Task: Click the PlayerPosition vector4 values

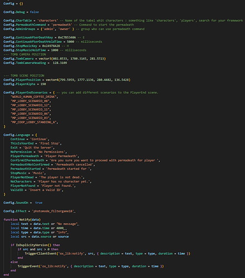Action: point(88,80)
